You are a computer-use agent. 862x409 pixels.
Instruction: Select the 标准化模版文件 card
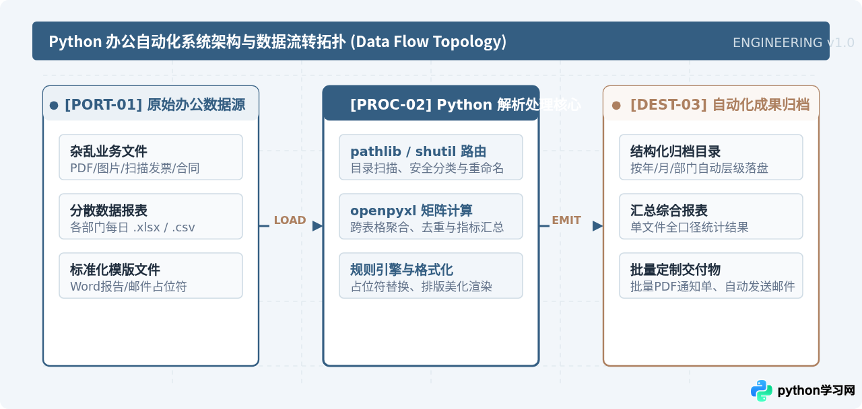point(151,276)
